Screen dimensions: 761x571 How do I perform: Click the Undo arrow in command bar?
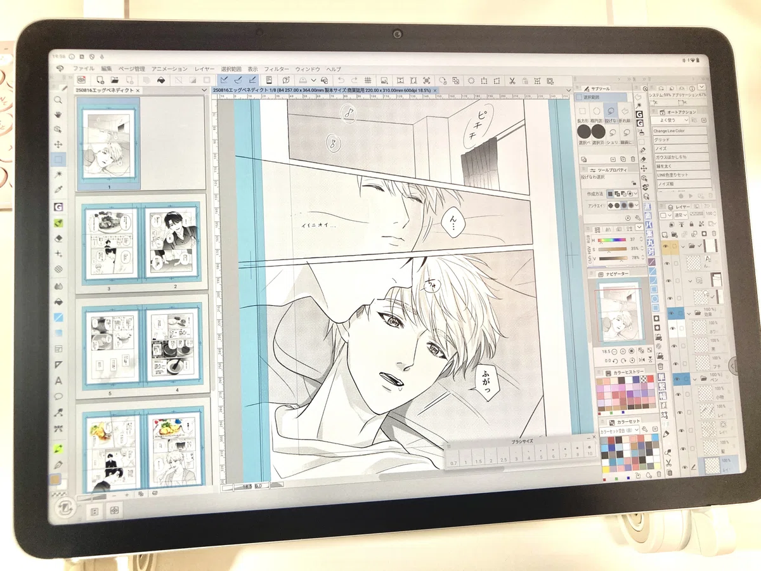pos(341,79)
